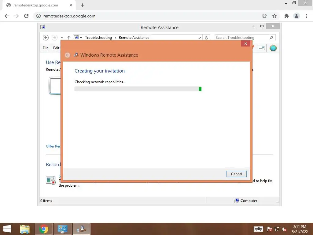
Task: Open the Windows Start button
Action: [7, 229]
